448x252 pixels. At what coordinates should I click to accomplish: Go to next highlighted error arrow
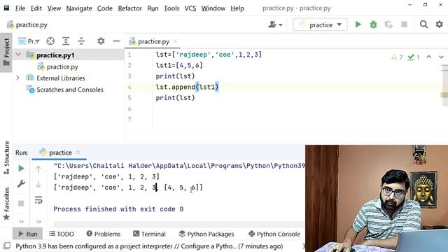click(x=441, y=57)
